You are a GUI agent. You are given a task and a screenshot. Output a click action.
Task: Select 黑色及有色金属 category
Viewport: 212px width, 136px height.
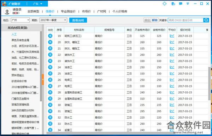click(20, 40)
